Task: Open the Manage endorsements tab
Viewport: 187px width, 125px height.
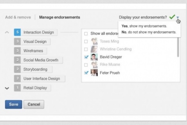Action: [59, 17]
